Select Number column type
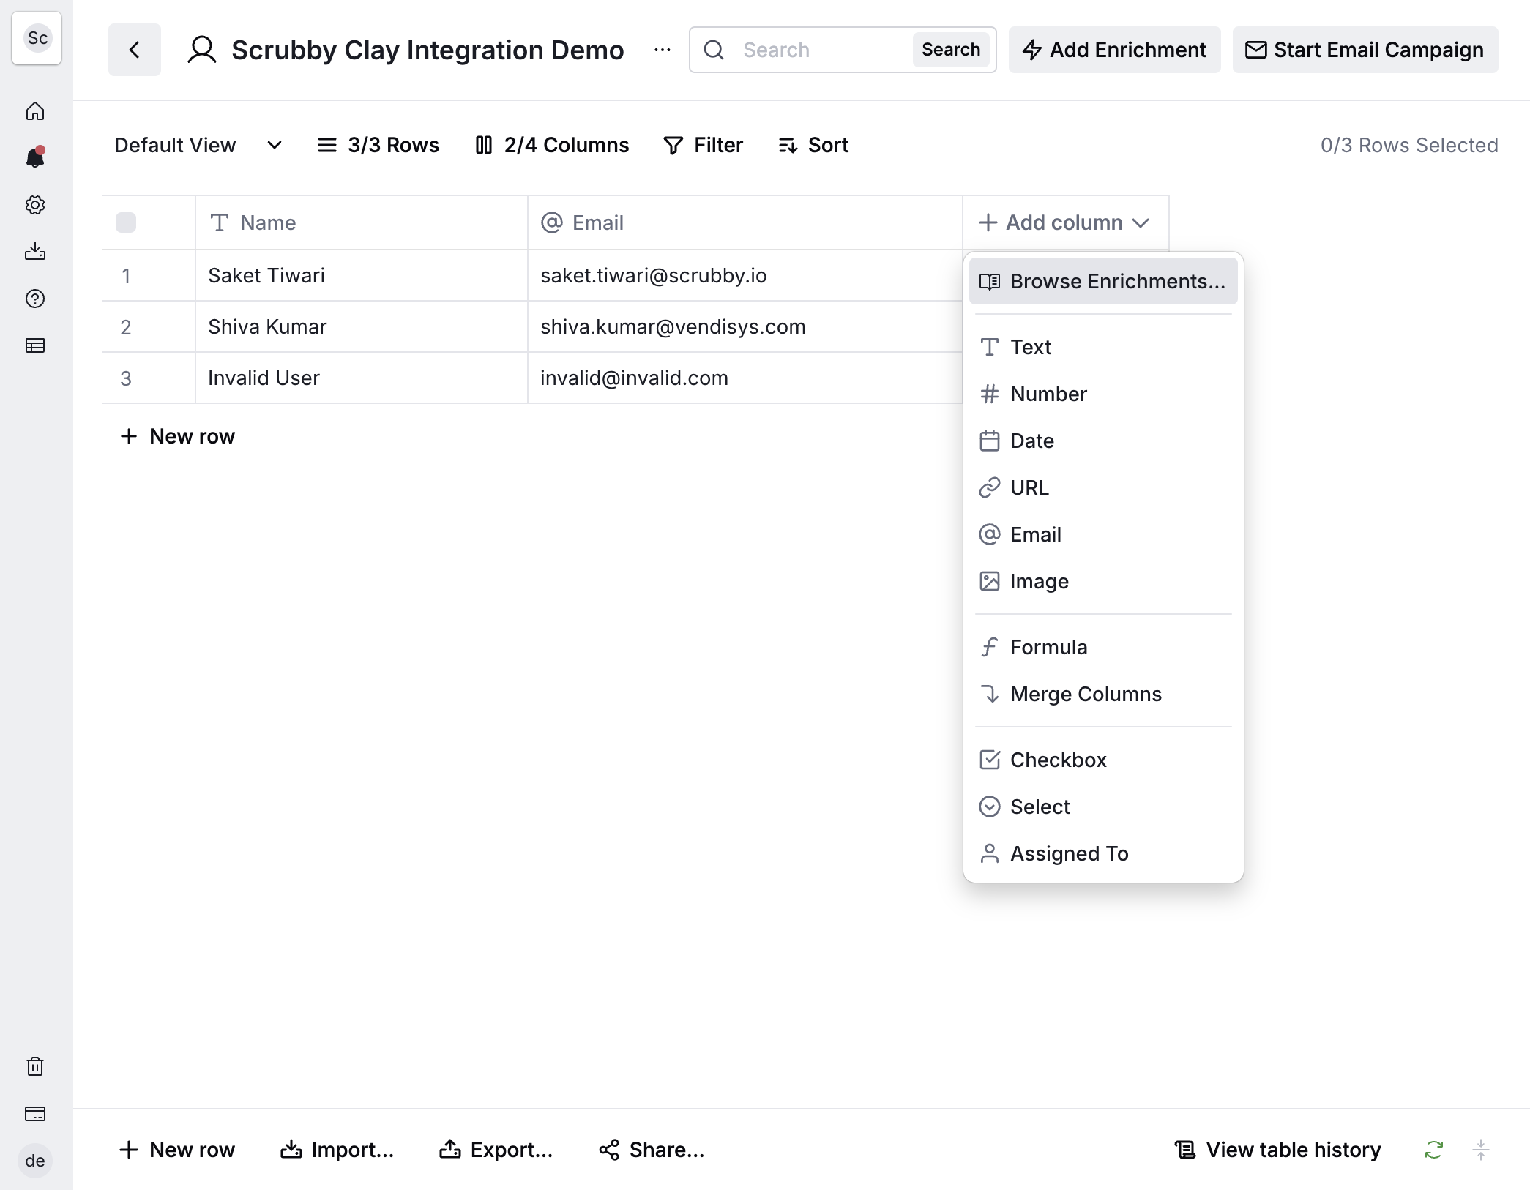Screen dimensions: 1530x1190 (1103, 394)
